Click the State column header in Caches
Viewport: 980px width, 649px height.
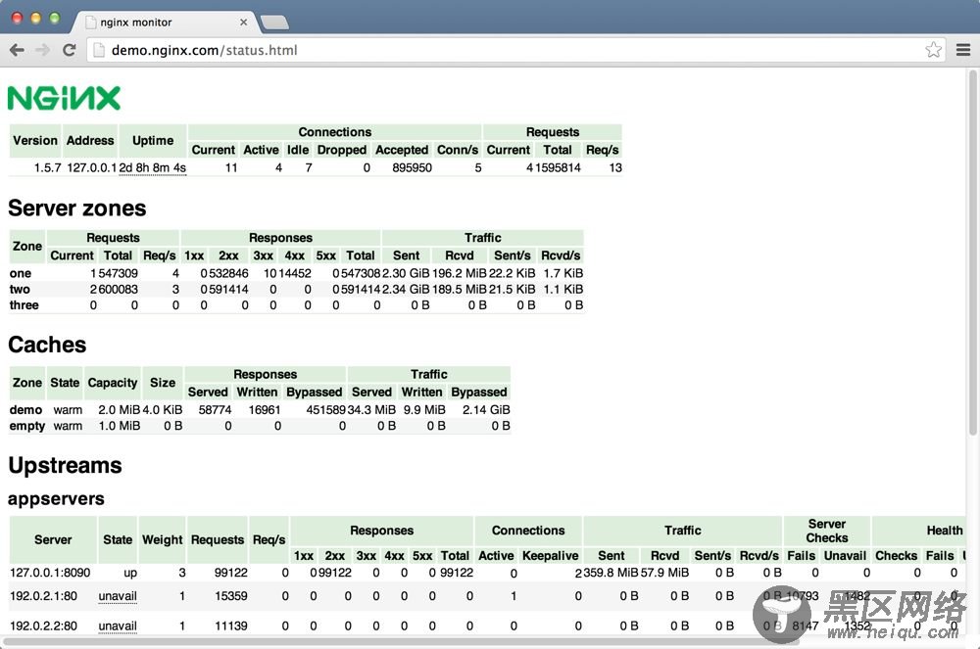tap(65, 383)
